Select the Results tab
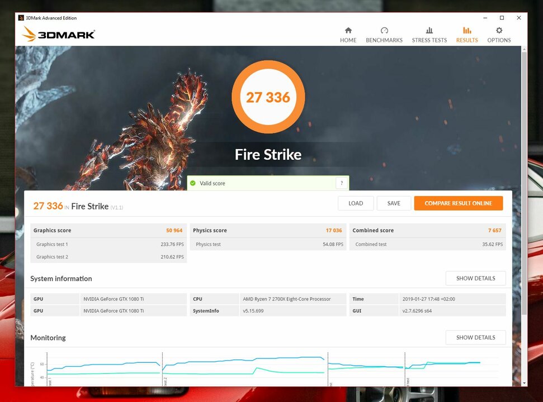 click(x=467, y=35)
